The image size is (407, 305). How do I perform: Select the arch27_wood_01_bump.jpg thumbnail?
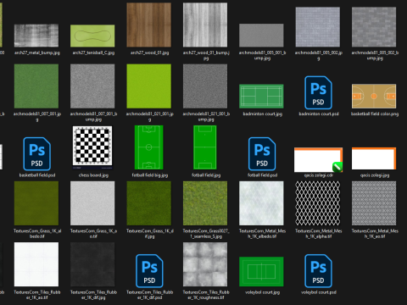pyautogui.click(x=205, y=25)
